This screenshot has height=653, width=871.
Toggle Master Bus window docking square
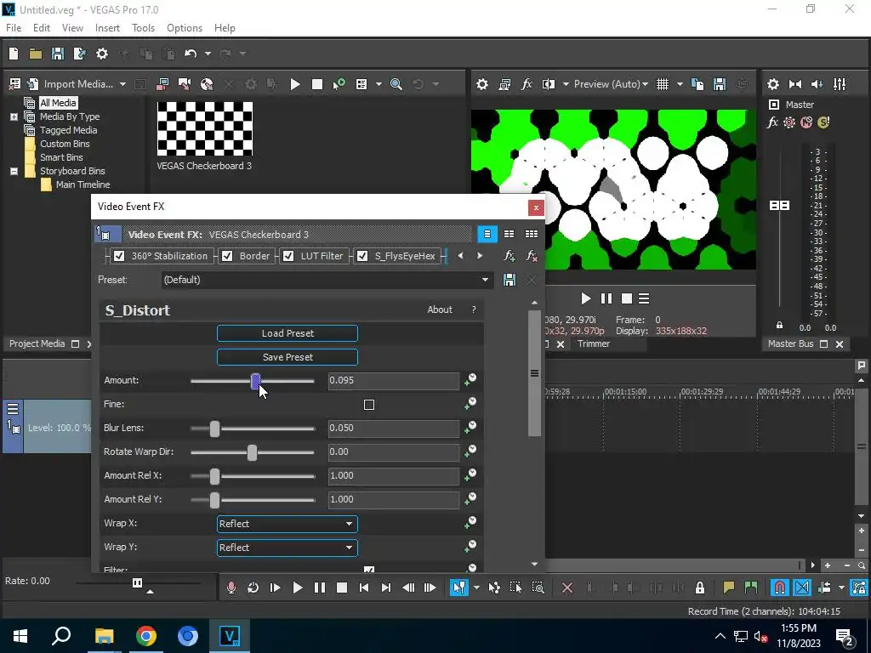pyautogui.click(x=823, y=344)
